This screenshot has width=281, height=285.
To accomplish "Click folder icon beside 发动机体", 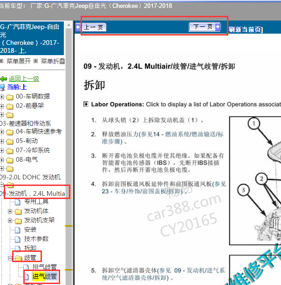I will (18, 211).
